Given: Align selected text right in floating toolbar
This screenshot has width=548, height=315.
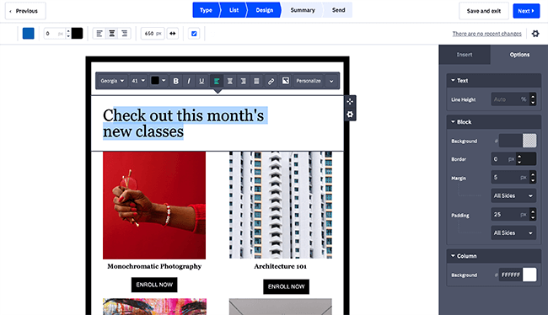Looking at the screenshot, I should 244,81.
